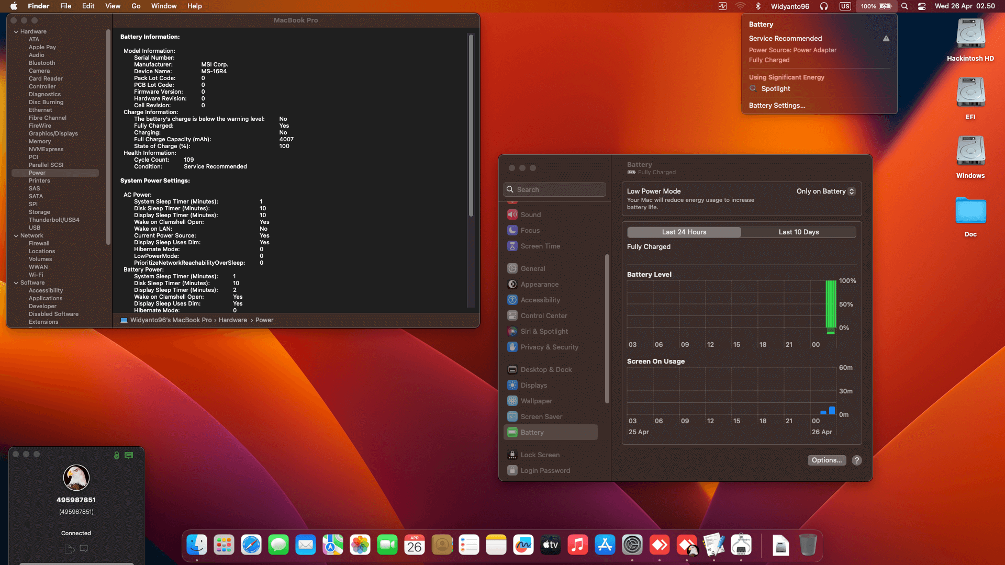The height and width of the screenshot is (565, 1005).
Task: Switch to Last 24 Hours tab
Action: [x=684, y=232]
